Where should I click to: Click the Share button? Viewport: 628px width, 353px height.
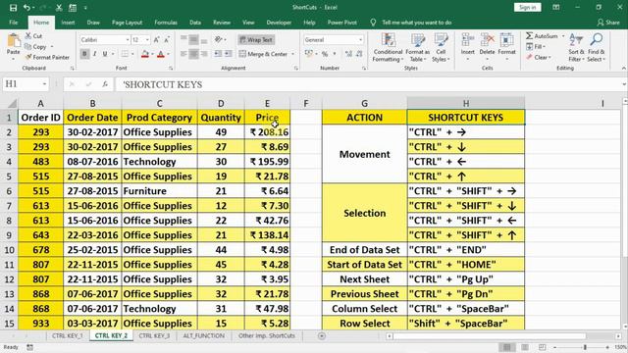[x=608, y=23]
